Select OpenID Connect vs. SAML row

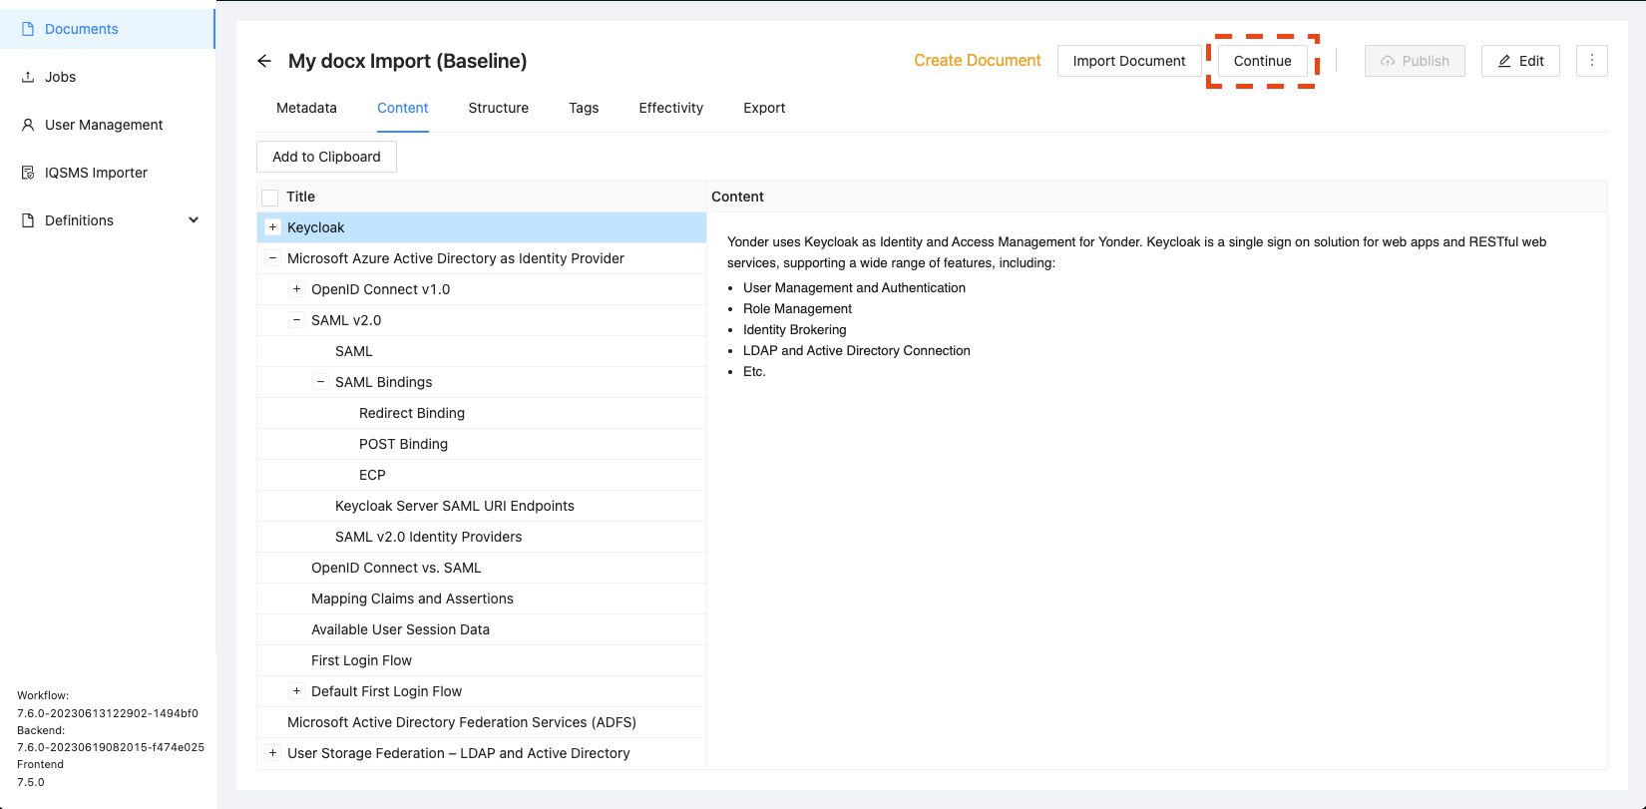pyautogui.click(x=482, y=568)
